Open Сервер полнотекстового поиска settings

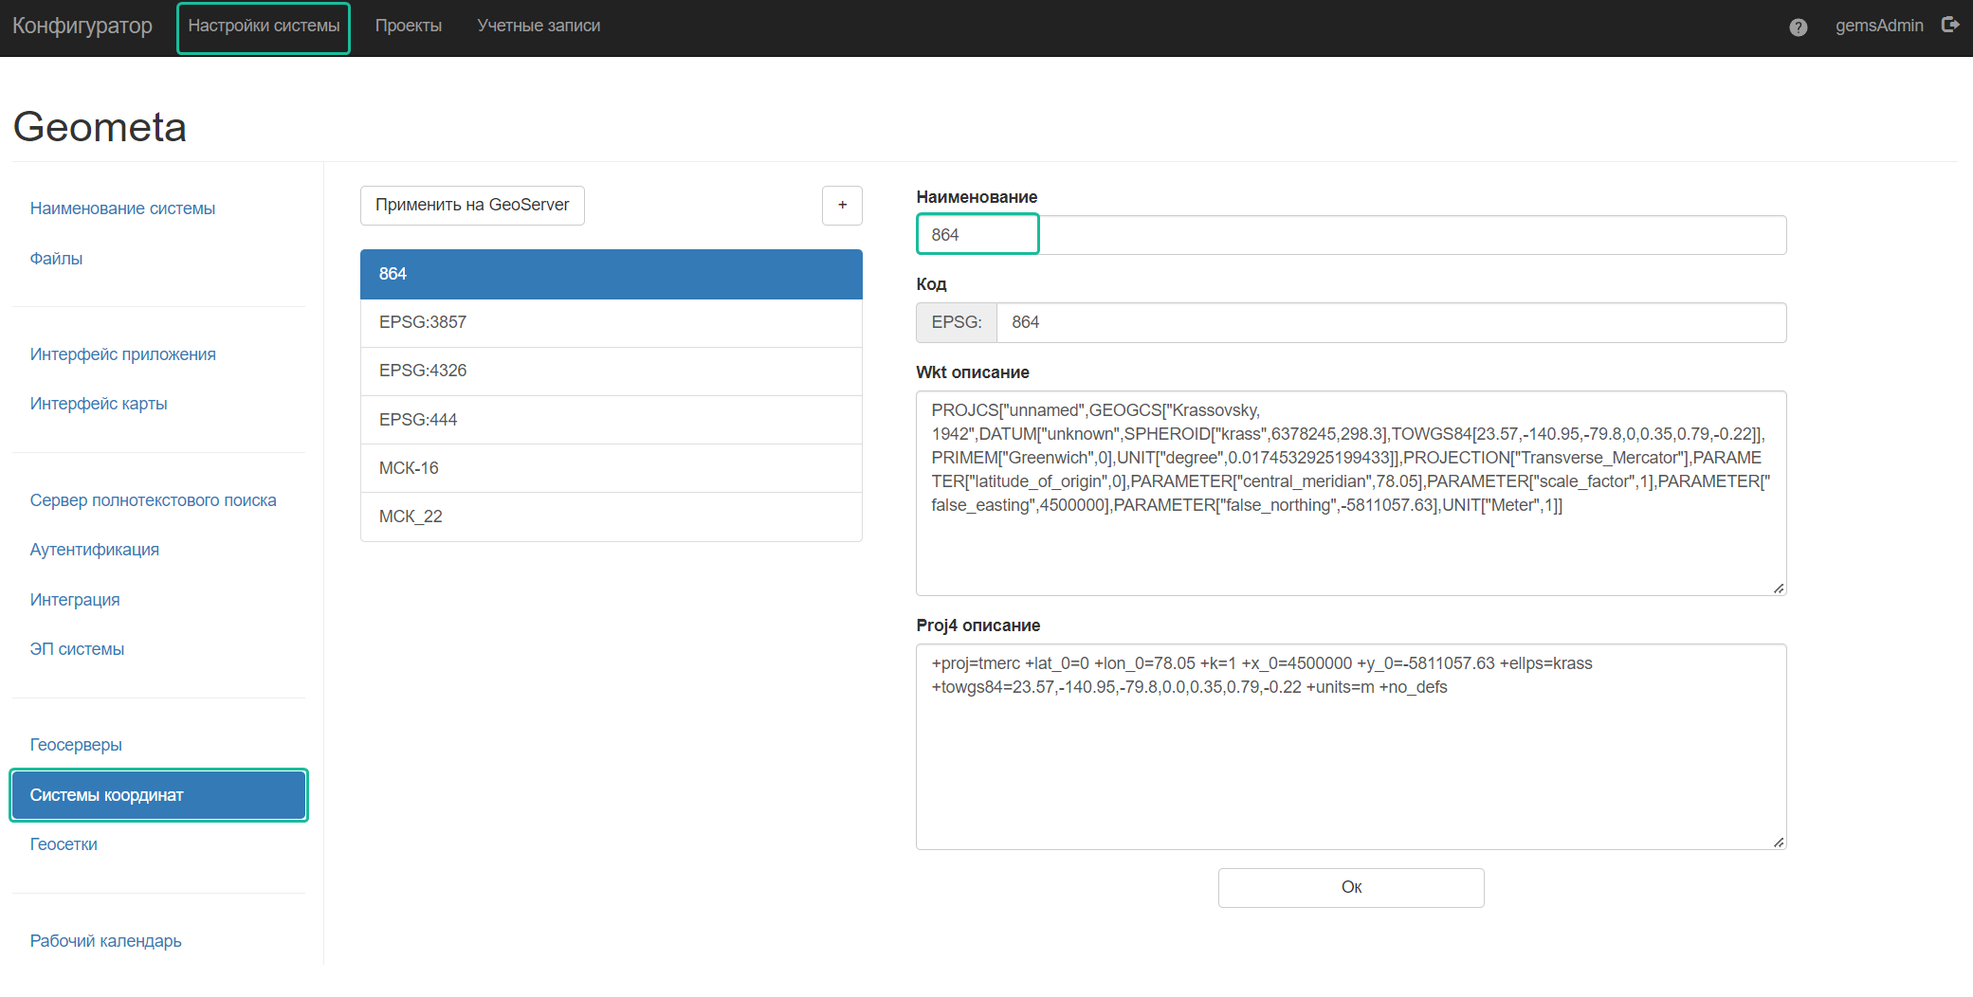pyautogui.click(x=153, y=500)
